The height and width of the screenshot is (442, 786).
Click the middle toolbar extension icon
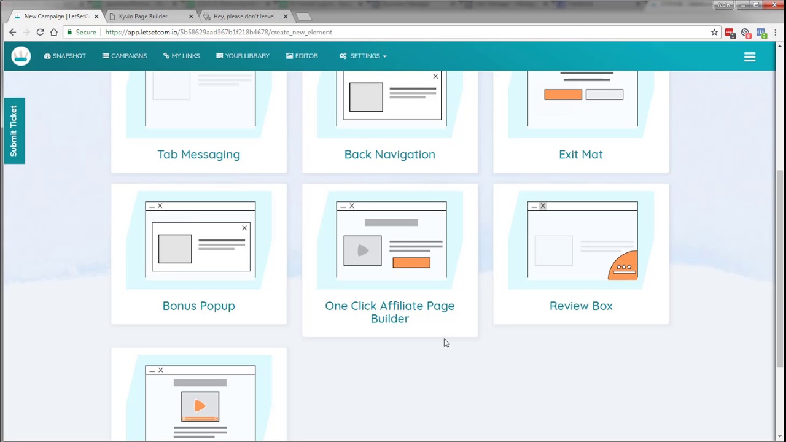746,33
